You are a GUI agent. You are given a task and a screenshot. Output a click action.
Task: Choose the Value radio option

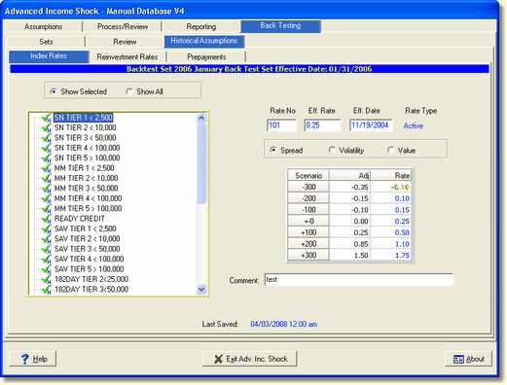click(391, 150)
